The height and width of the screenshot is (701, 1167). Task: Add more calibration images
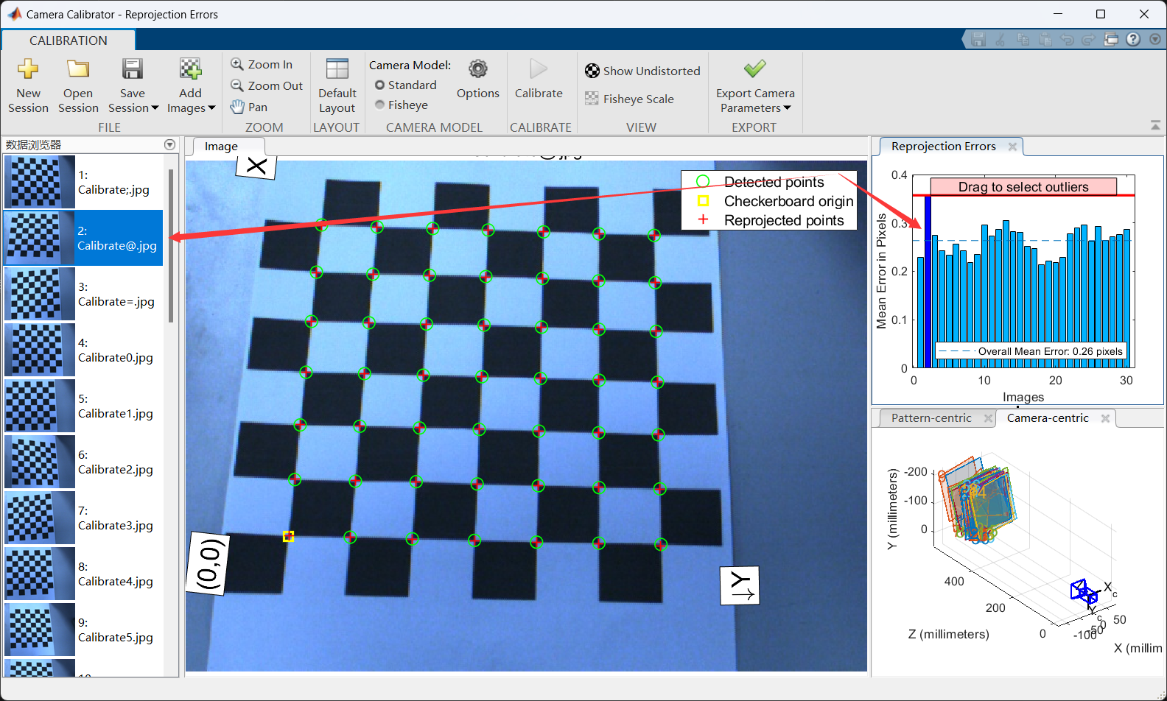[x=191, y=85]
